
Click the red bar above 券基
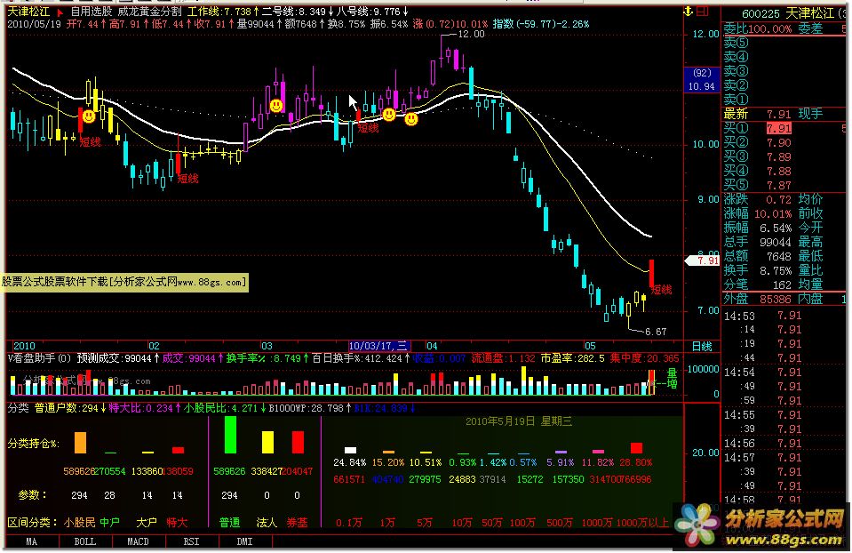point(298,442)
